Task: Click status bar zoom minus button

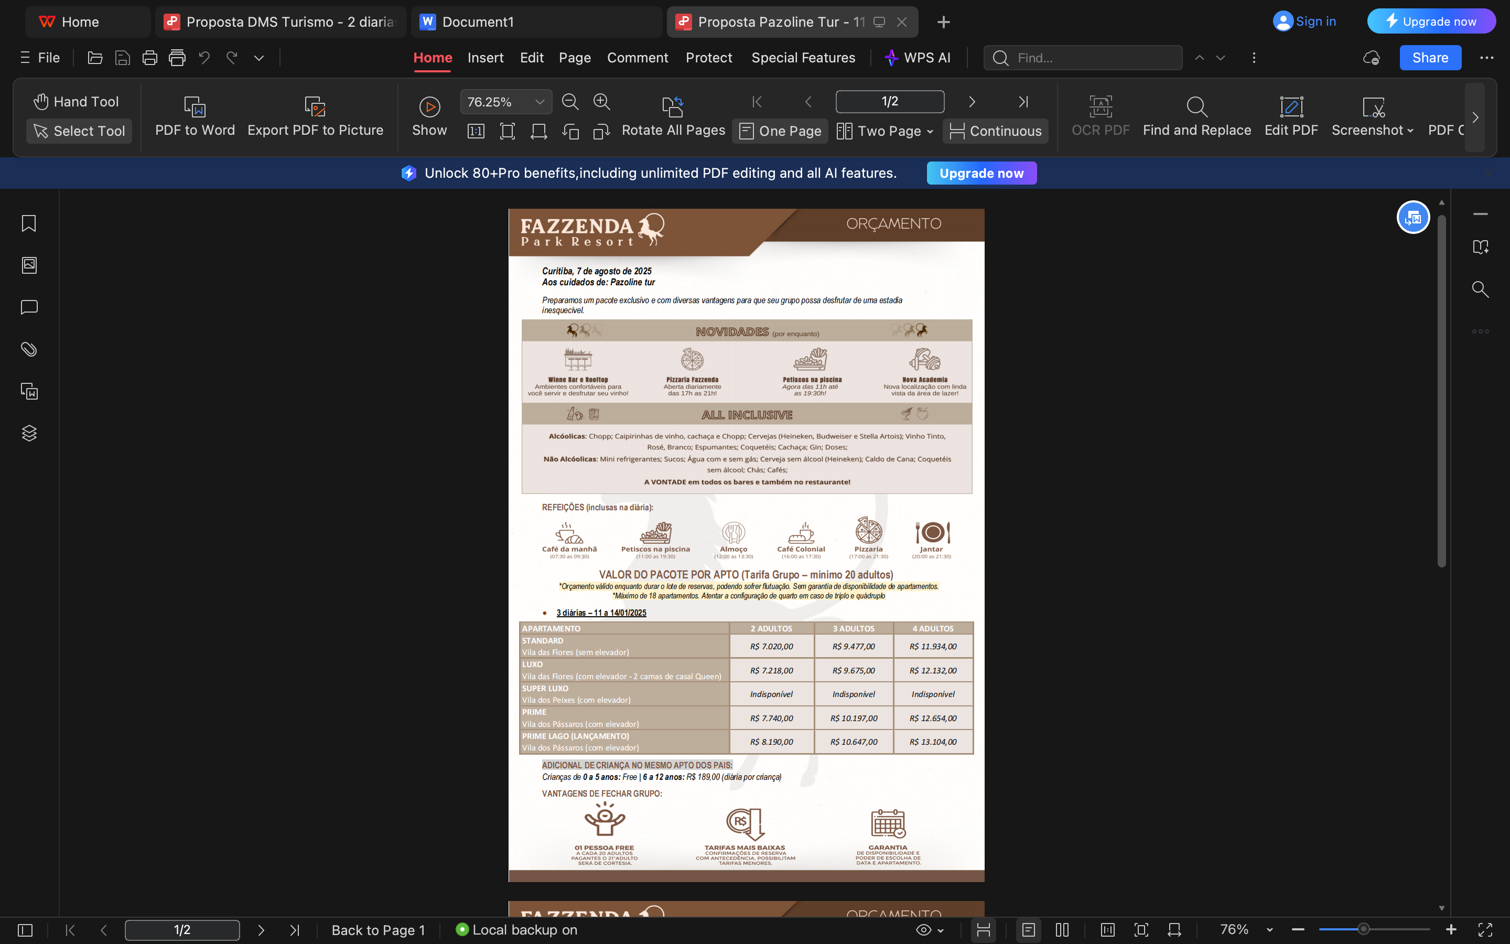Action: pos(1299,930)
